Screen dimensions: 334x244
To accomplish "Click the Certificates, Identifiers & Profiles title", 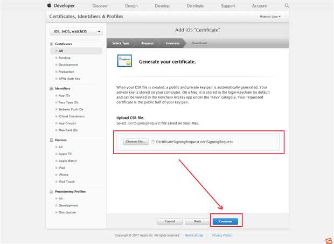I will pos(86,16).
